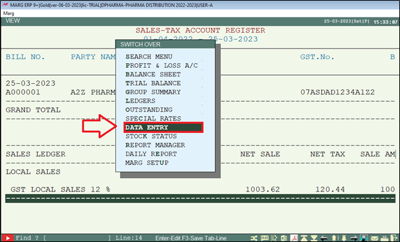The height and width of the screenshot is (242, 400).
Task: Click the edit document icon in bottom toolbar
Action: pos(274,238)
